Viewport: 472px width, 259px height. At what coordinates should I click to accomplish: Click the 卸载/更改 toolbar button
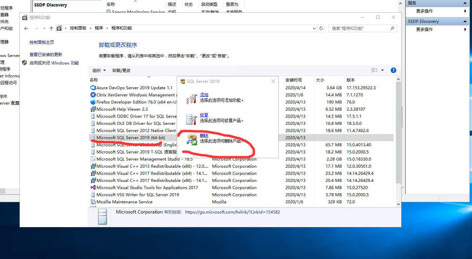click(x=121, y=71)
